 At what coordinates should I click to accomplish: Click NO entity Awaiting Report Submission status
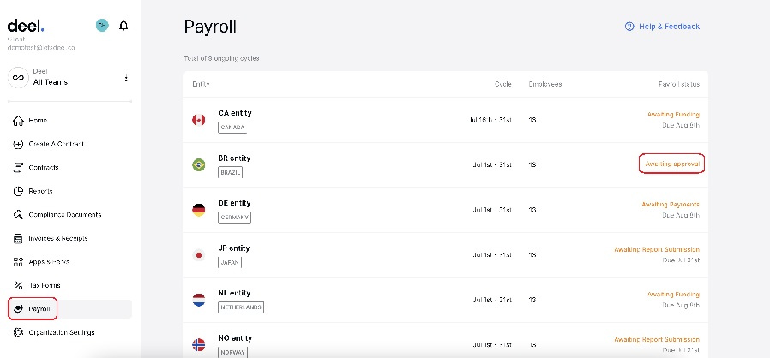(657, 339)
